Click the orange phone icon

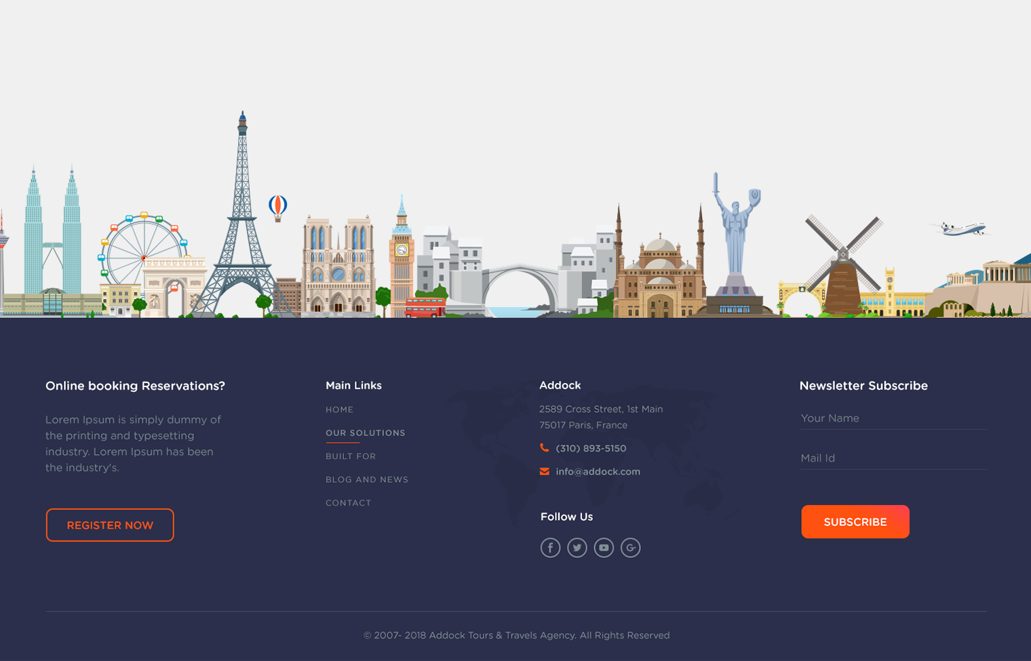(x=544, y=448)
